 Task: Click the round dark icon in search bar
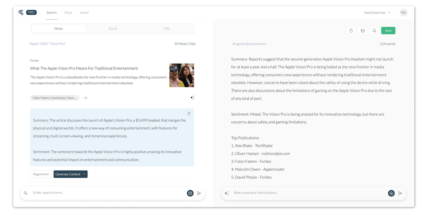[x=190, y=193]
